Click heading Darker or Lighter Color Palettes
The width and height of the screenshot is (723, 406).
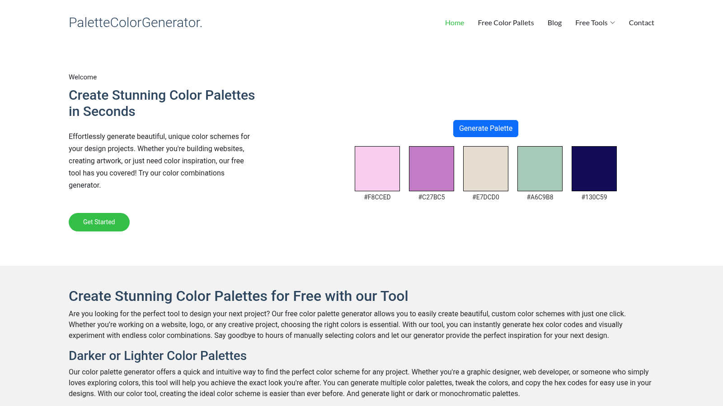158,355
